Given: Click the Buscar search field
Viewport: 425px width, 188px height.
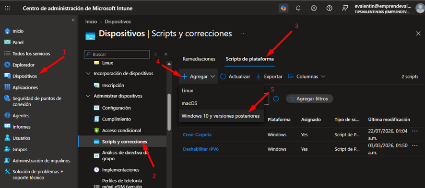Looking at the screenshot, I should pyautogui.click(x=117, y=54).
